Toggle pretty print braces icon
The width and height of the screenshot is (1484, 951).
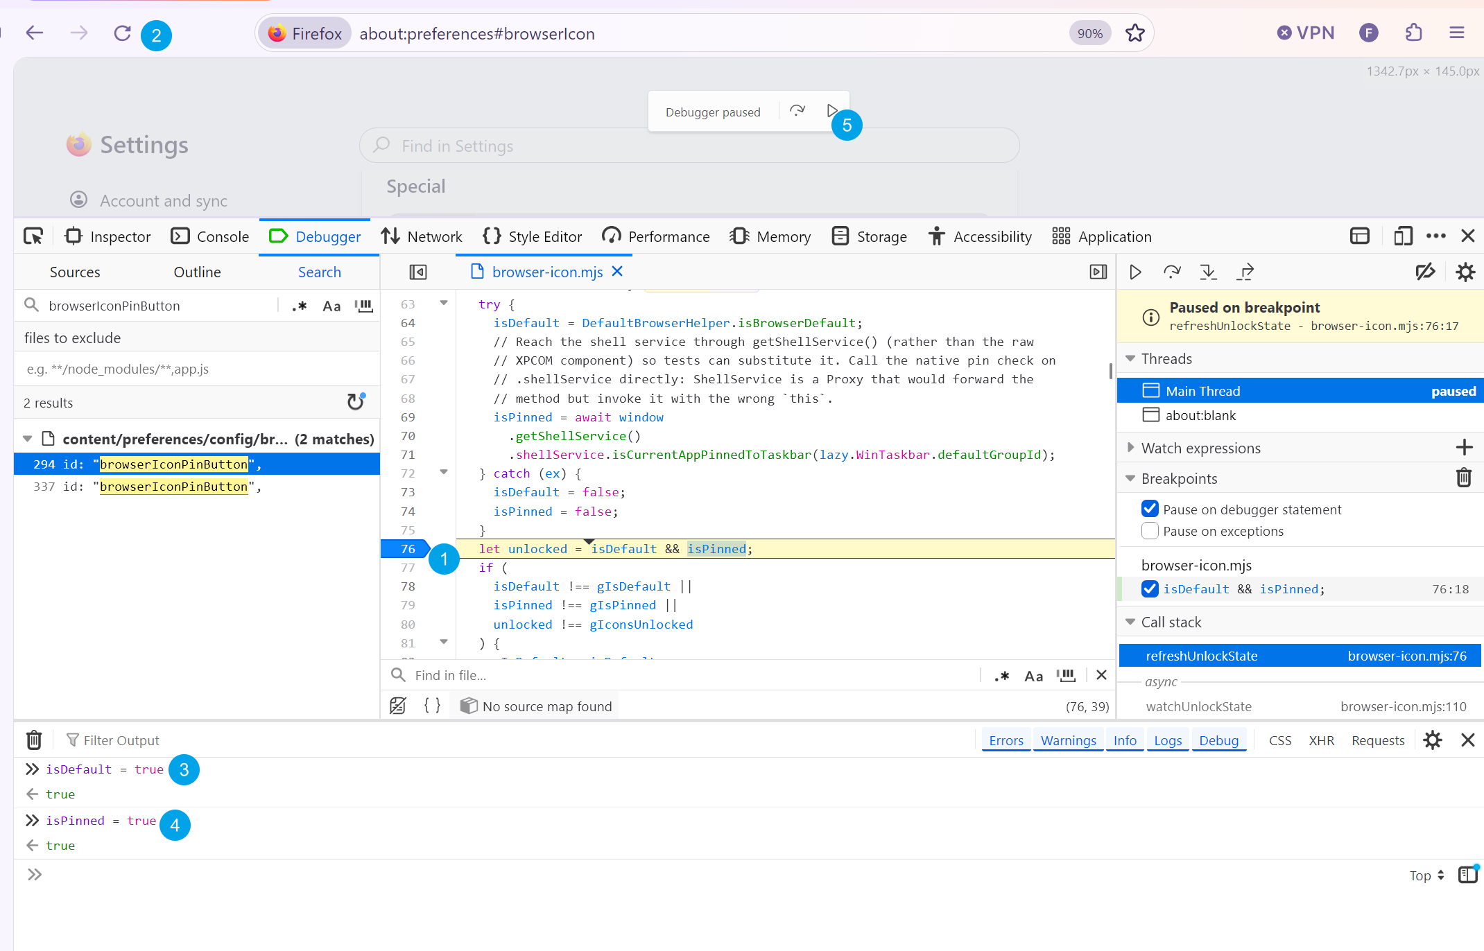[432, 706]
